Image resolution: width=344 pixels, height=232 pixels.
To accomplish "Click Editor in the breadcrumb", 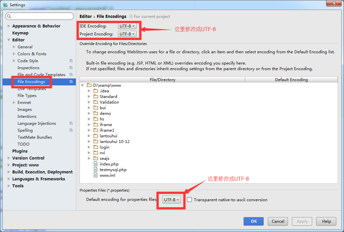I will [86, 17].
